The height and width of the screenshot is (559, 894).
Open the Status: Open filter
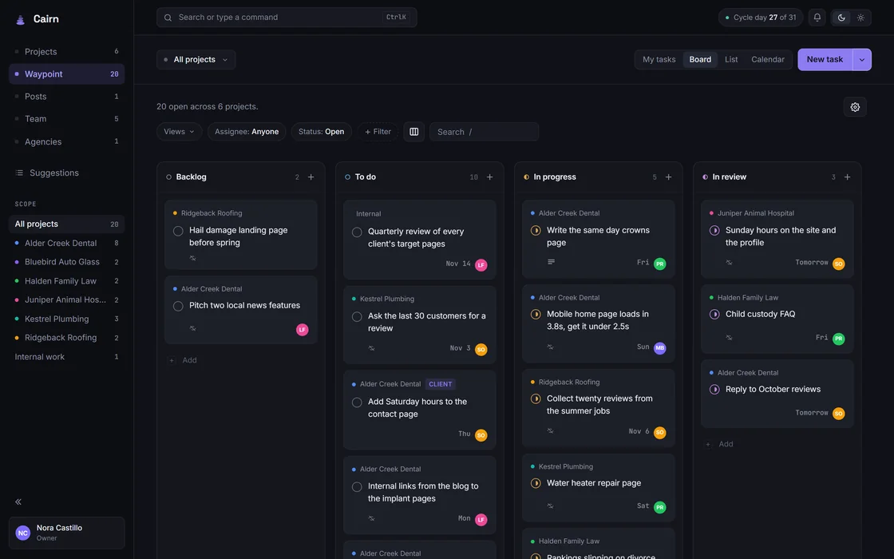pos(321,132)
